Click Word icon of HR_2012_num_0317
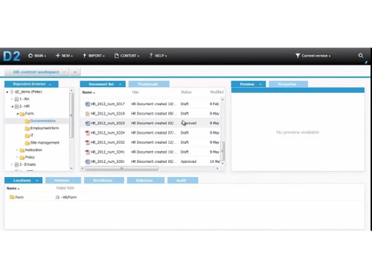This screenshot has width=372, height=279. click(87, 104)
